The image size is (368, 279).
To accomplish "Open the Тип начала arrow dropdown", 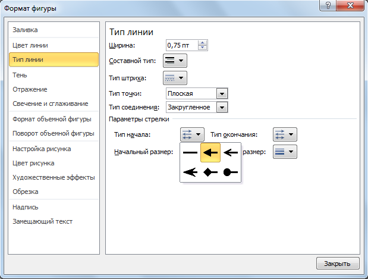I will coord(192,134).
